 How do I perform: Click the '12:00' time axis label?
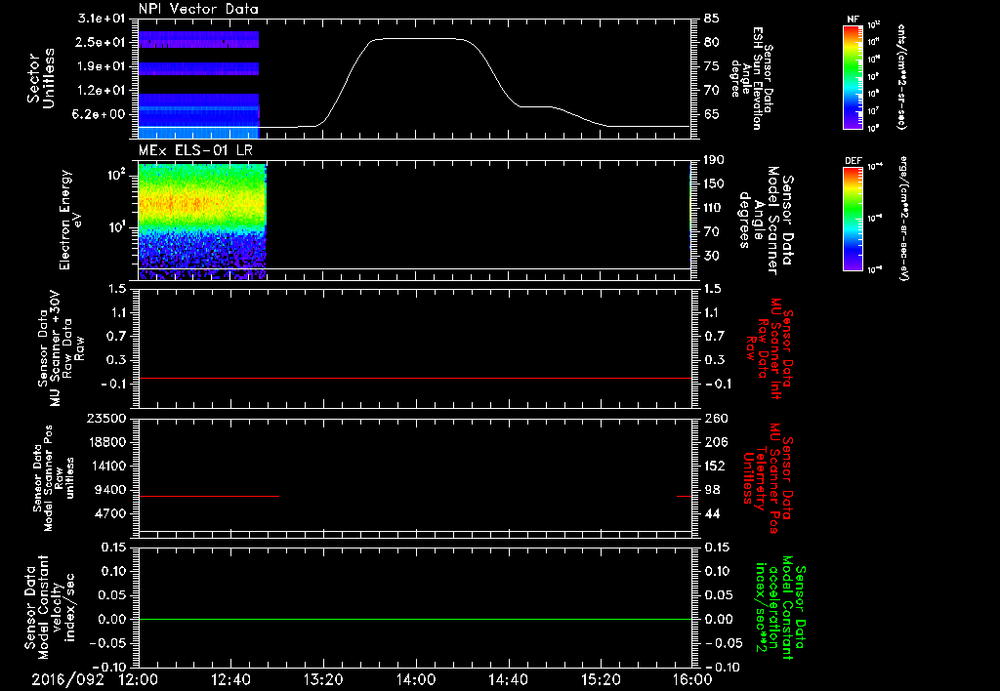[139, 679]
